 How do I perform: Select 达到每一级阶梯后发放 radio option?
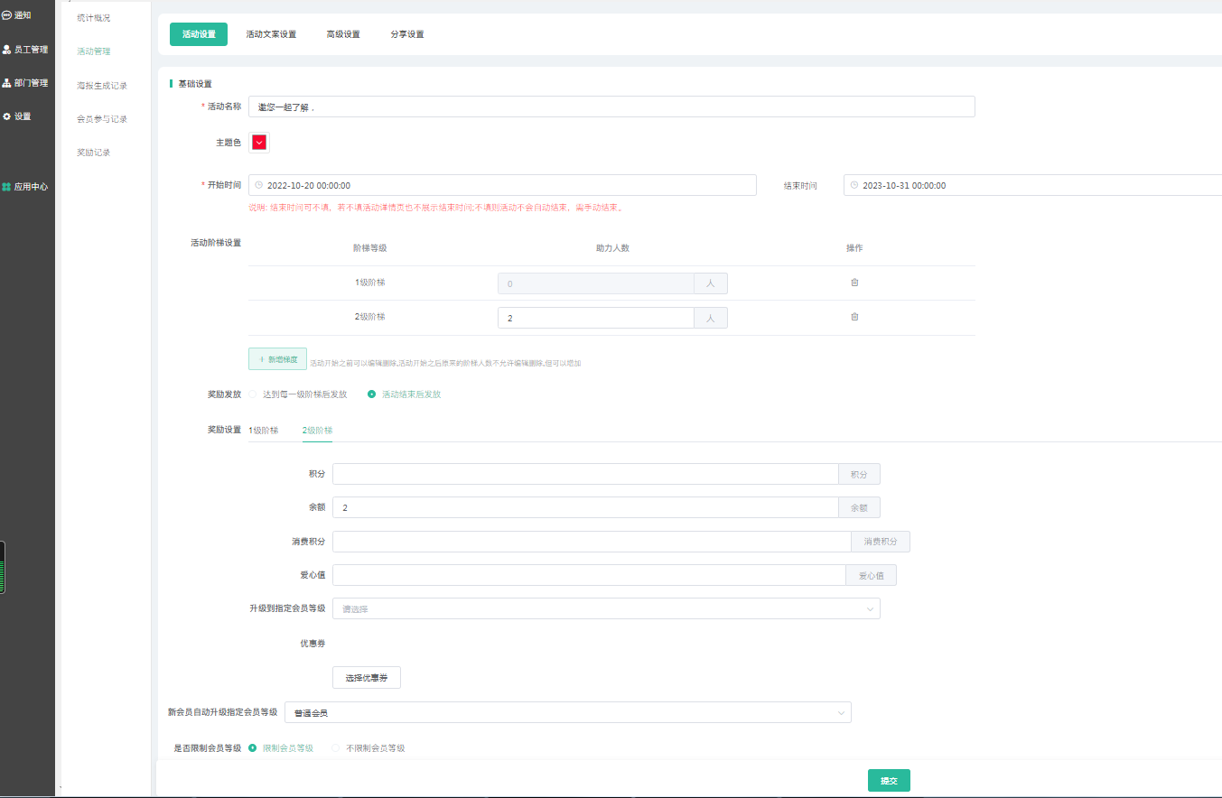pos(254,394)
